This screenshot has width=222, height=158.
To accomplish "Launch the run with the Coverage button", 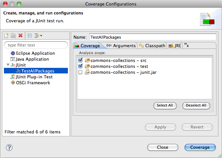I will tap(200, 148).
